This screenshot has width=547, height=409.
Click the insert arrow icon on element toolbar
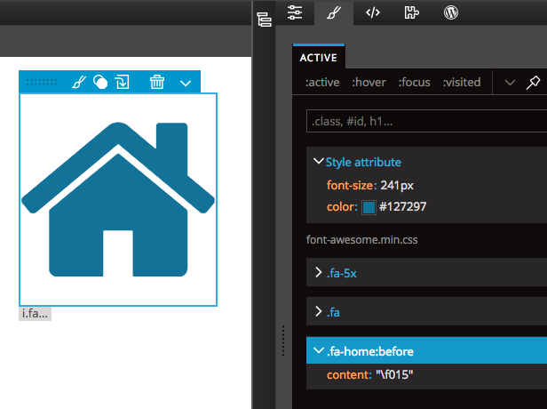pos(123,82)
